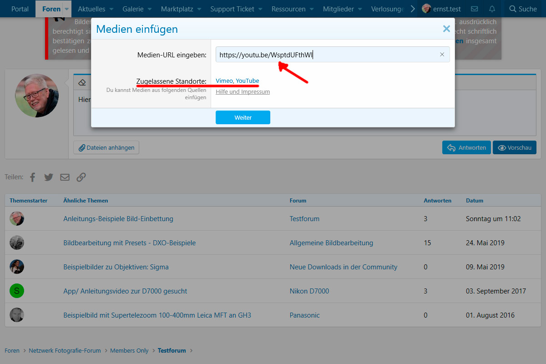Click the avatar beside Beispielbild mit Supertelezoom

point(17,315)
